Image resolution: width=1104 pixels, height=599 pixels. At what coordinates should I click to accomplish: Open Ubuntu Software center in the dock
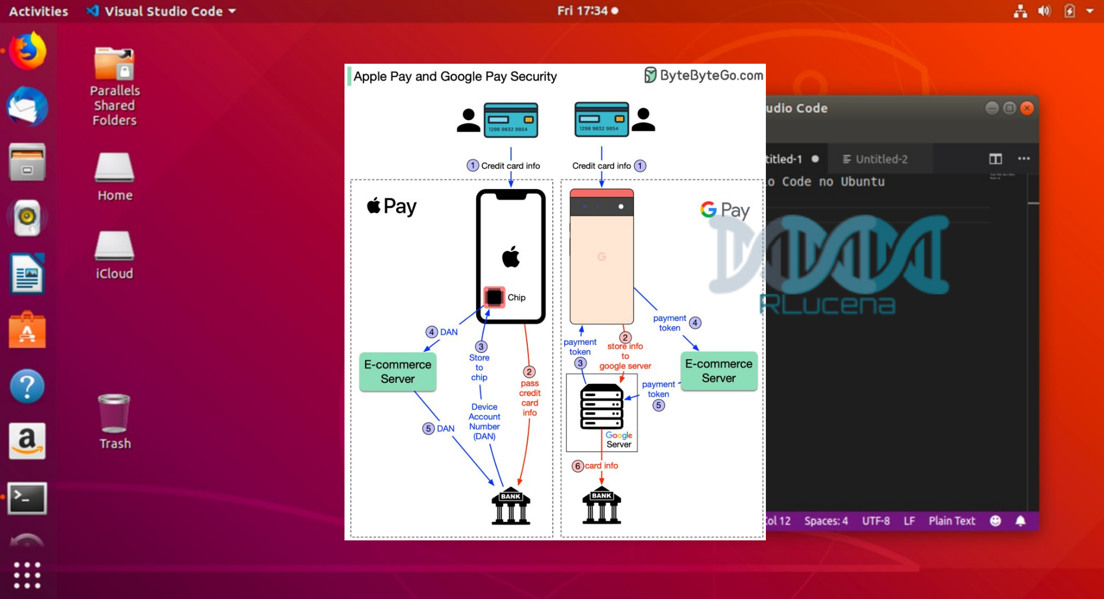pyautogui.click(x=27, y=331)
